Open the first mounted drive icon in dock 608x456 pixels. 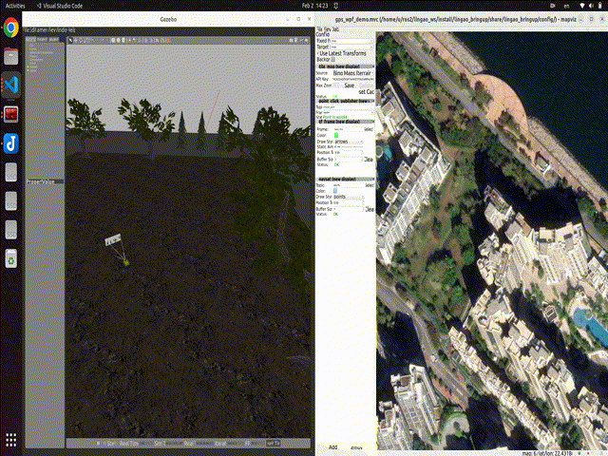coord(10,172)
